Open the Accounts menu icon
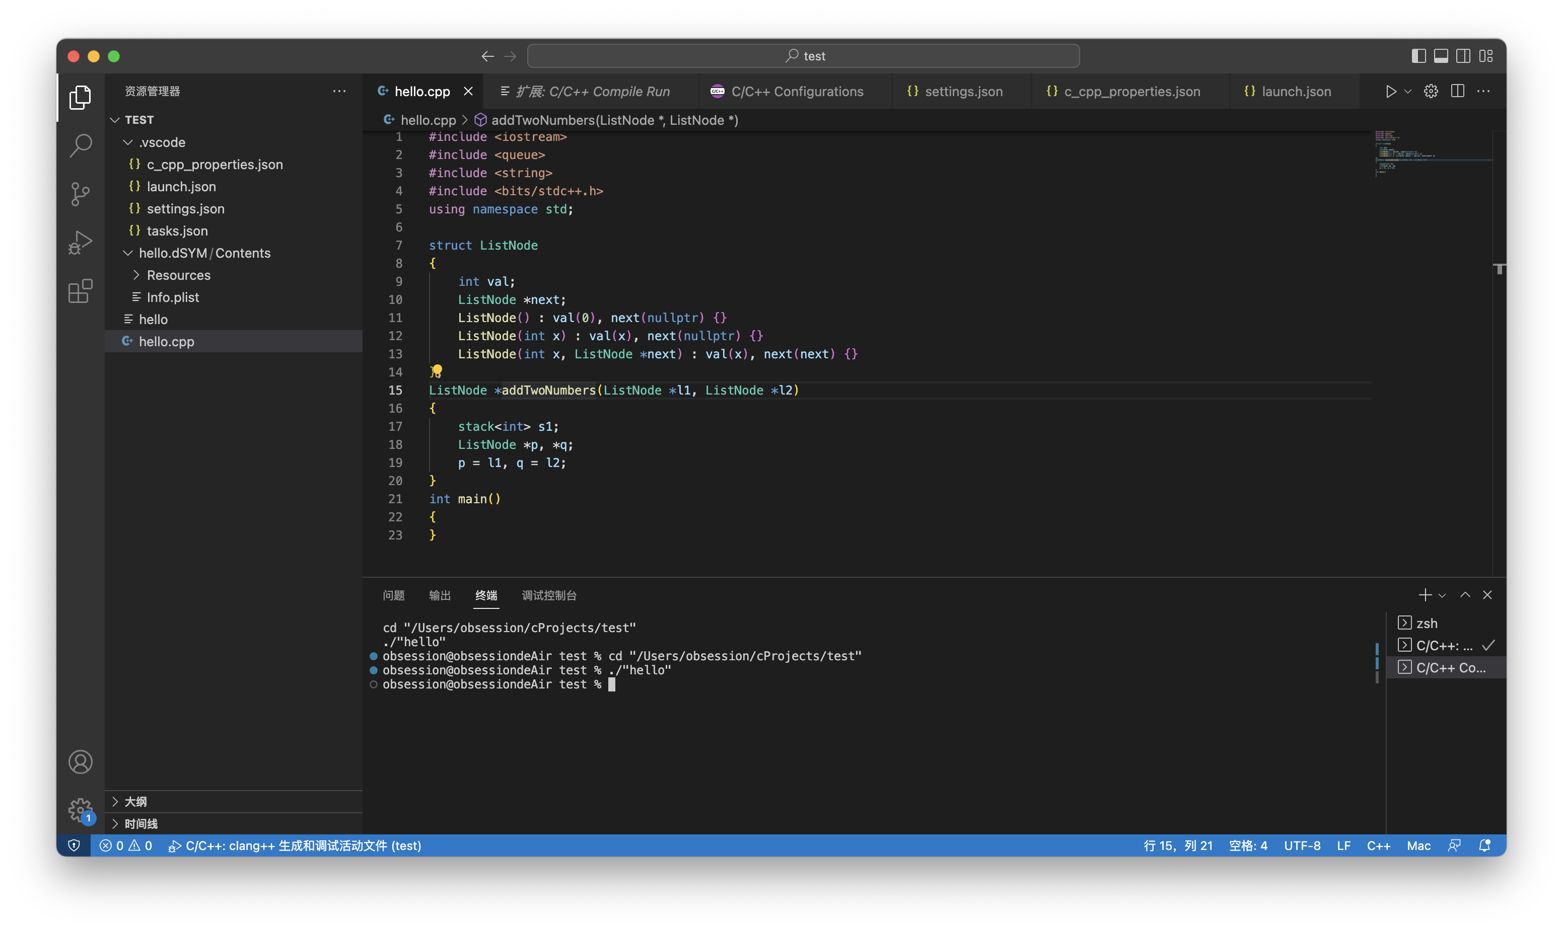Screen dimensions: 1563x931 (x=81, y=761)
